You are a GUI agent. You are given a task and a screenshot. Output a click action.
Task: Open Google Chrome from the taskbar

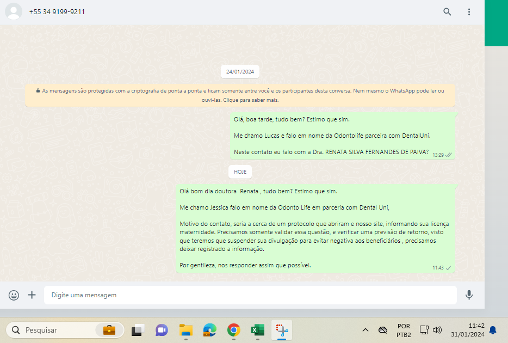point(234,330)
